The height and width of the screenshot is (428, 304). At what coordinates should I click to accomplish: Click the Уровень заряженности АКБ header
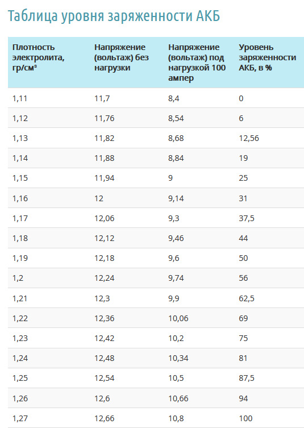[268, 57]
